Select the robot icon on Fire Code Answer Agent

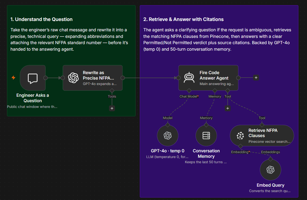click(x=189, y=78)
